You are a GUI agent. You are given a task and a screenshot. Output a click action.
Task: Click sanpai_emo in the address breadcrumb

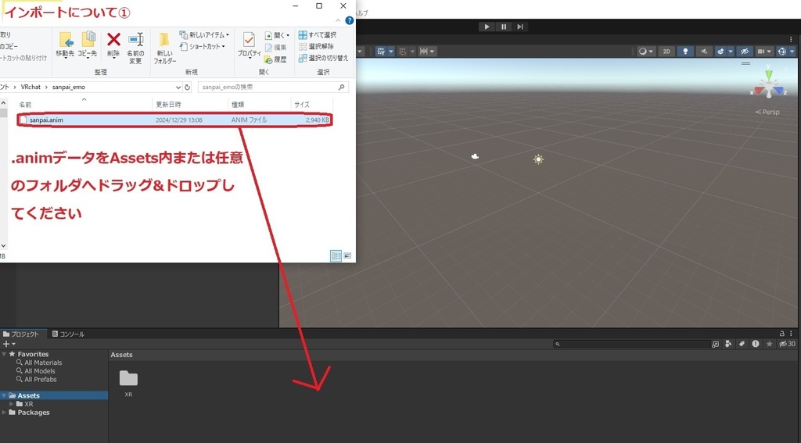click(69, 88)
